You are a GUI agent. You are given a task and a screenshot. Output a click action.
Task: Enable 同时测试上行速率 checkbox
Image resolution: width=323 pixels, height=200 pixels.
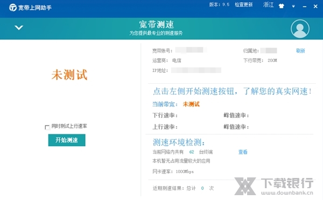(x=47, y=127)
